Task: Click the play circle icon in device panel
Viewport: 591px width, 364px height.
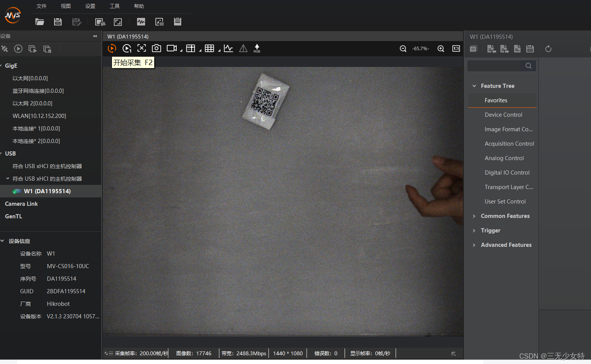Action: [18, 49]
